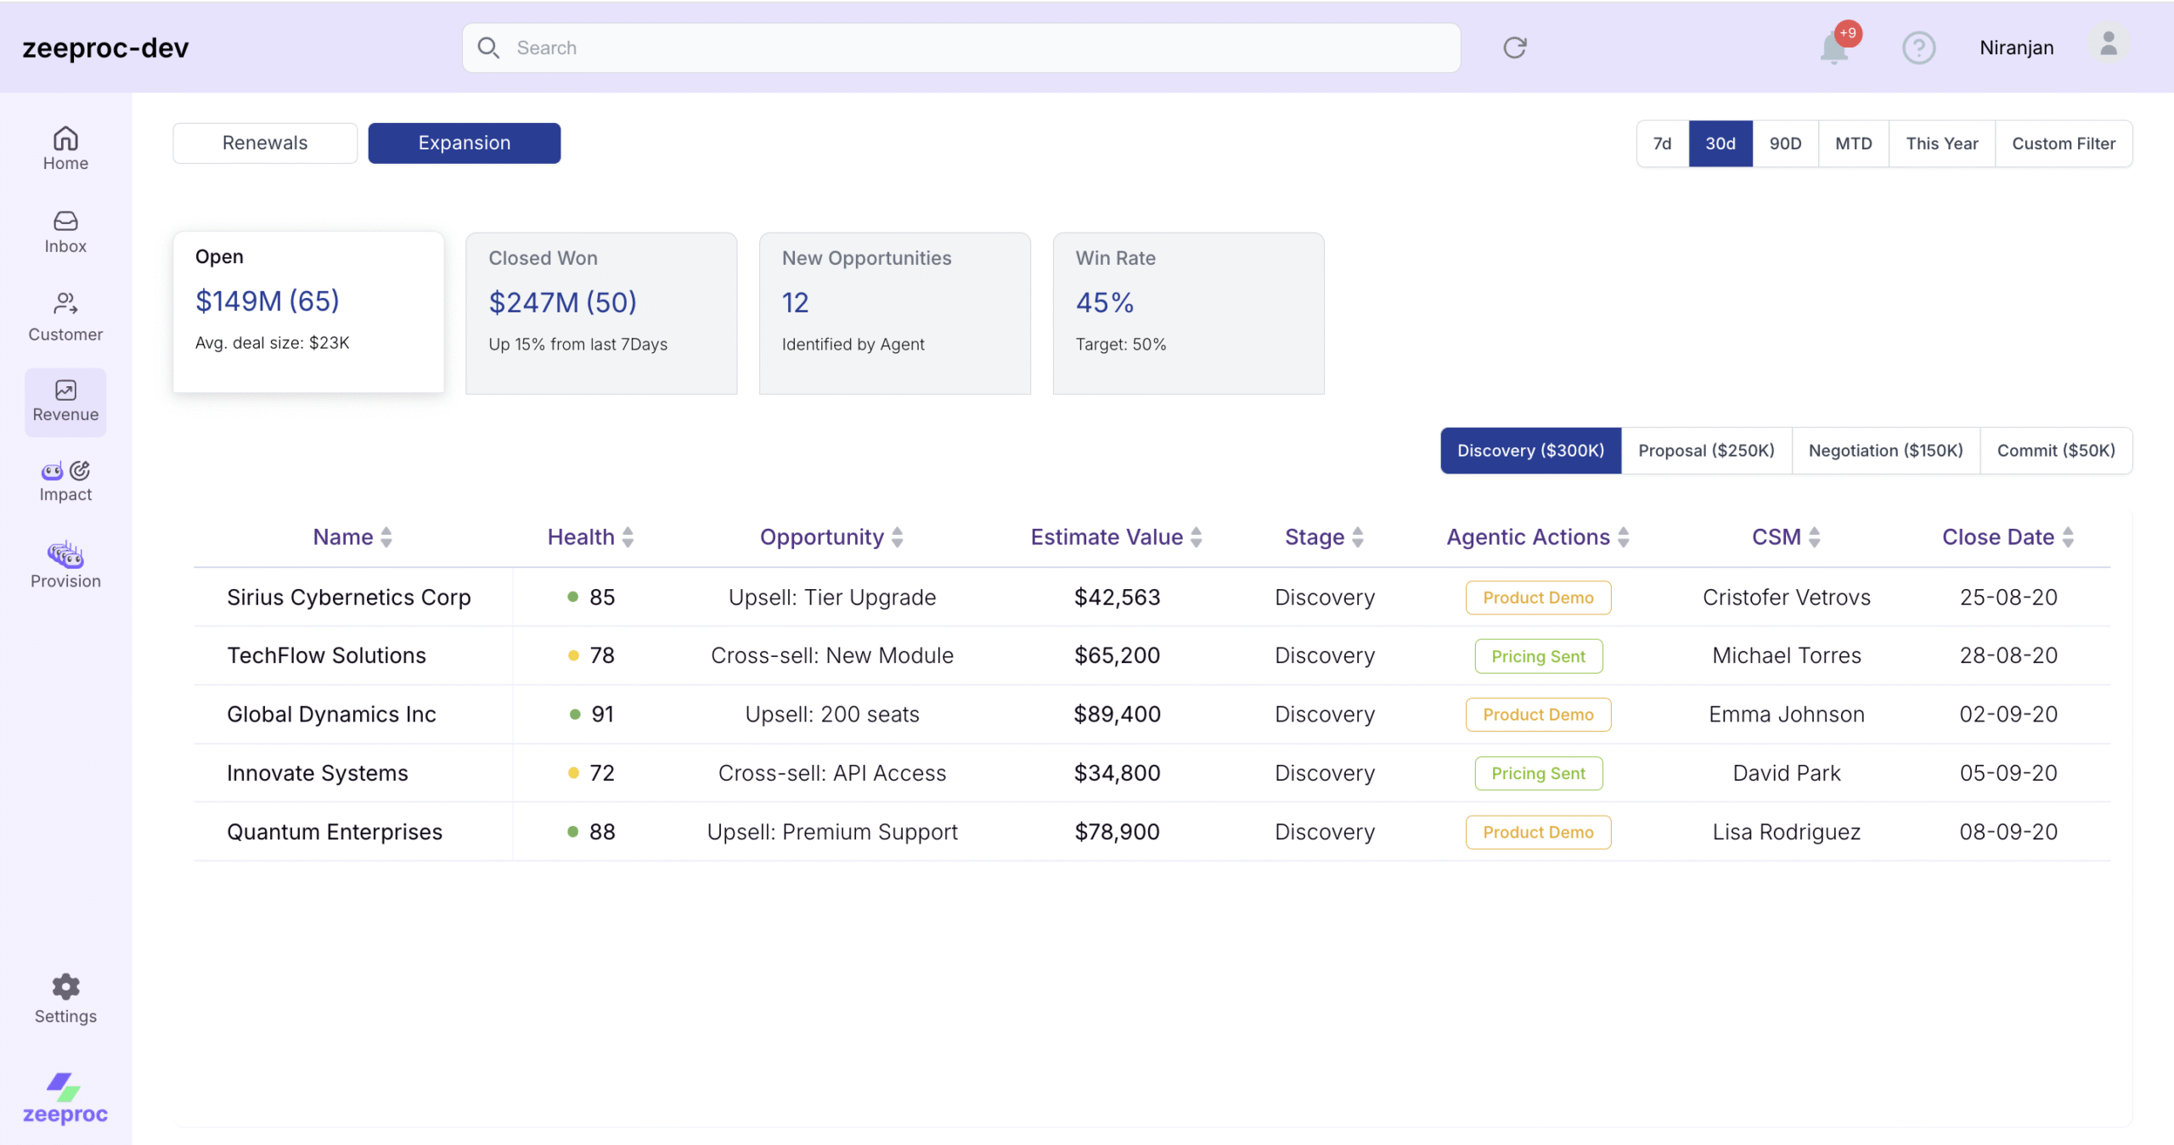Select the MTD time filter
The image size is (2174, 1145).
coord(1853,143)
